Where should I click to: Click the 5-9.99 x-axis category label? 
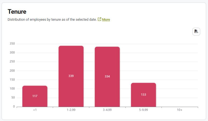144,110
